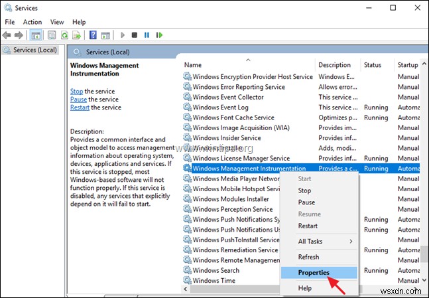This screenshot has width=429, height=298.
Task: Select Windows Remediation Service row
Action: (301, 250)
